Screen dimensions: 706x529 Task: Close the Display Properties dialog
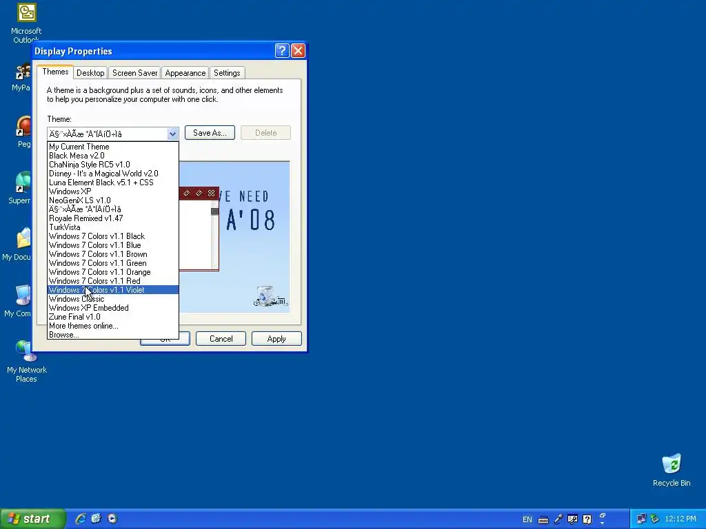pyautogui.click(x=298, y=50)
